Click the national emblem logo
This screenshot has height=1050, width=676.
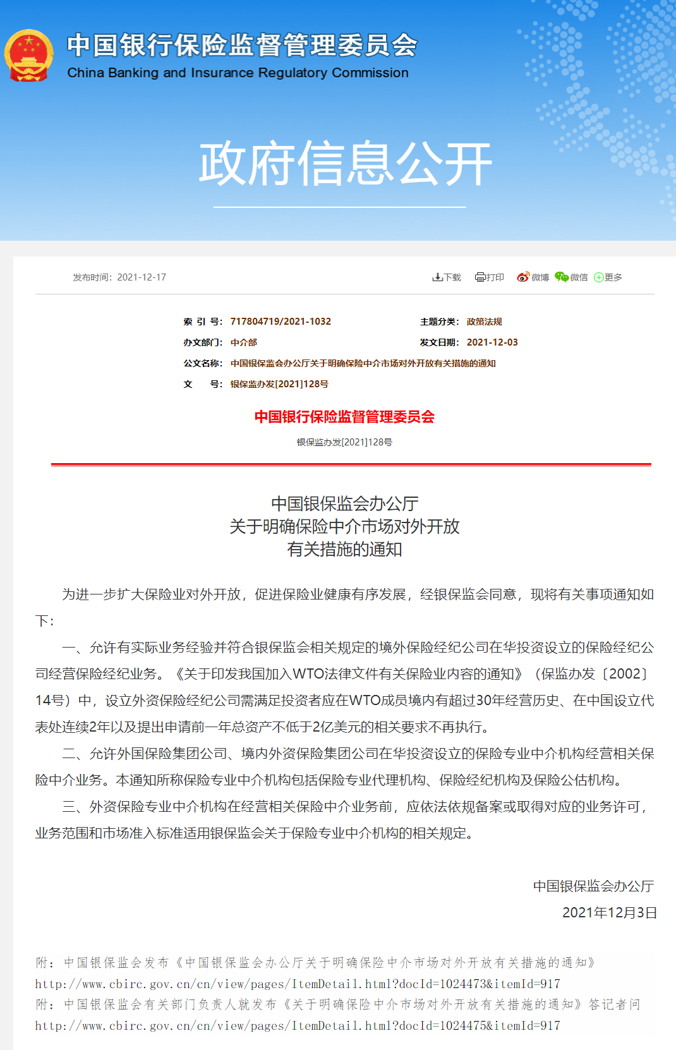point(28,56)
